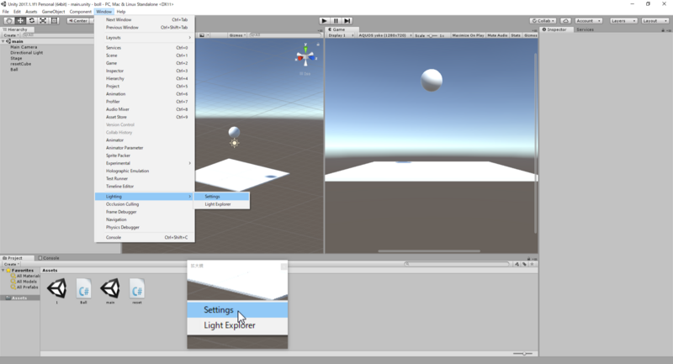Click the scene orientation gizmo
The image size is (673, 364).
(305, 56)
